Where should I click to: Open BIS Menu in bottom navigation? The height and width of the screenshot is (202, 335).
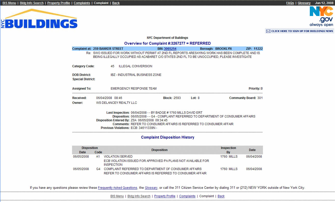117,196
